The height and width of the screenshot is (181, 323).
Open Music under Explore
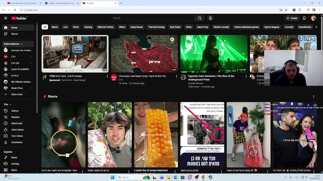pyautogui.click(x=18, y=158)
